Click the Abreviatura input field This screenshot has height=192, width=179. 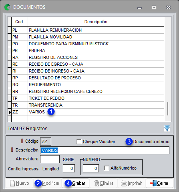(50, 159)
